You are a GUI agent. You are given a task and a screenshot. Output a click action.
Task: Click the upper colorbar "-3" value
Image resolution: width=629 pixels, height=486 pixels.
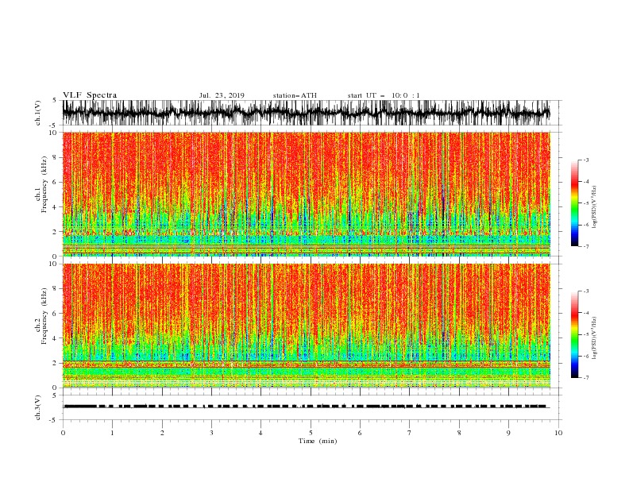585,160
